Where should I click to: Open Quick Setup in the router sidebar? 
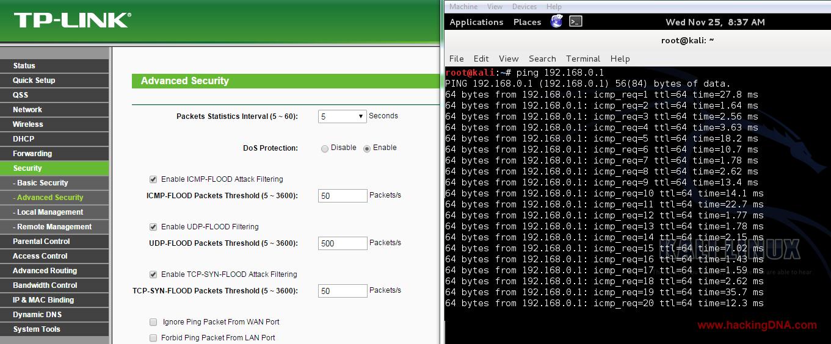(x=54, y=81)
